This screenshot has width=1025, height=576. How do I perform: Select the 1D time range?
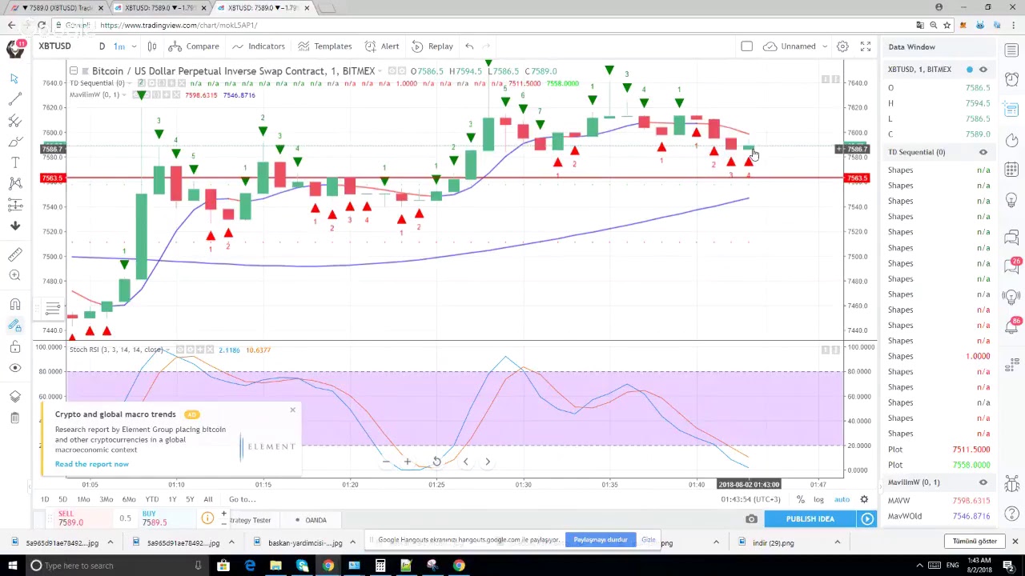tap(45, 499)
